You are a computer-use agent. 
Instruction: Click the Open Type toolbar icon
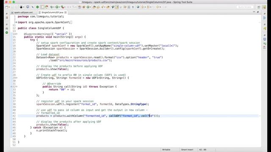pos(94,7)
